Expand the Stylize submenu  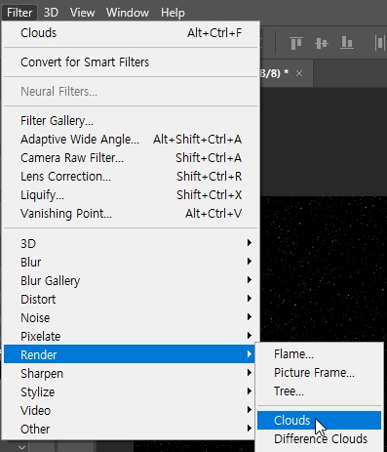point(131,391)
